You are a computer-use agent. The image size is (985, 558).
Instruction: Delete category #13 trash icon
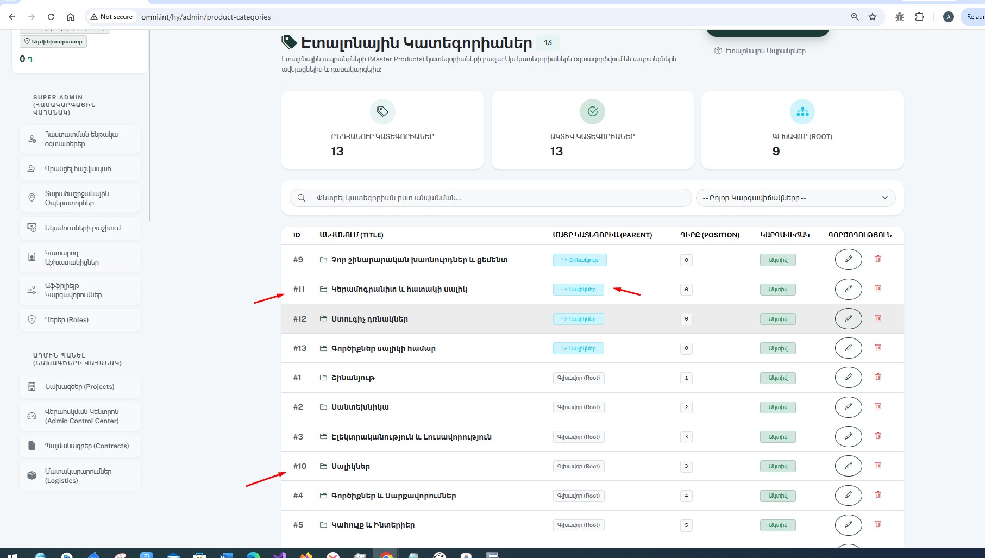(x=878, y=348)
